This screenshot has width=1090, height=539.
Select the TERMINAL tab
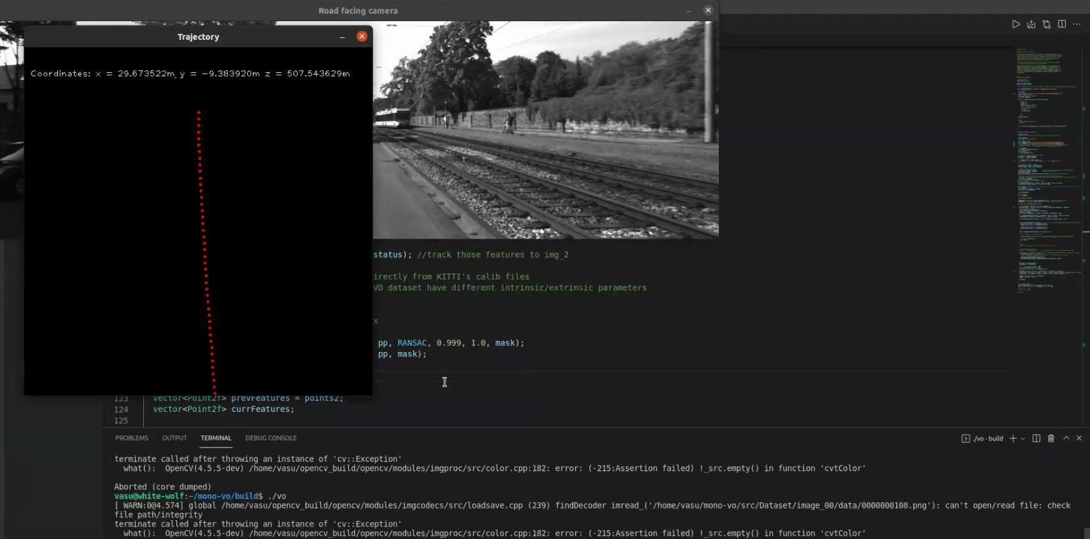pyautogui.click(x=216, y=438)
